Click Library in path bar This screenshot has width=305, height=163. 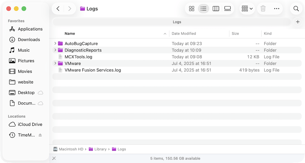pyautogui.click(x=98, y=149)
